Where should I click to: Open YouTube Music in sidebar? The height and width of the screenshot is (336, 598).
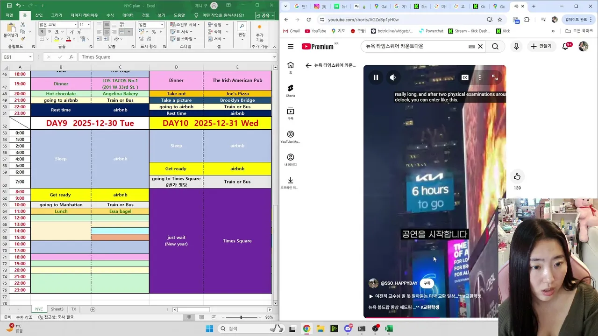pos(291,137)
